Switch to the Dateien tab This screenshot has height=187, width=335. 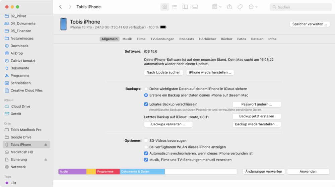tap(257, 39)
